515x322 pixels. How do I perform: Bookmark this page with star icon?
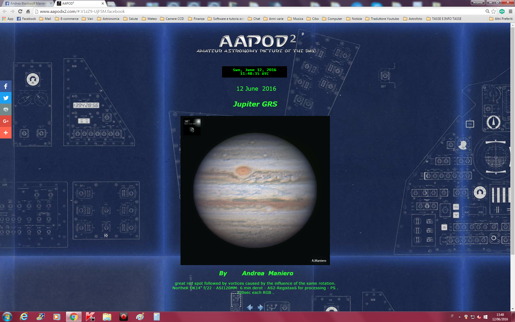494,11
